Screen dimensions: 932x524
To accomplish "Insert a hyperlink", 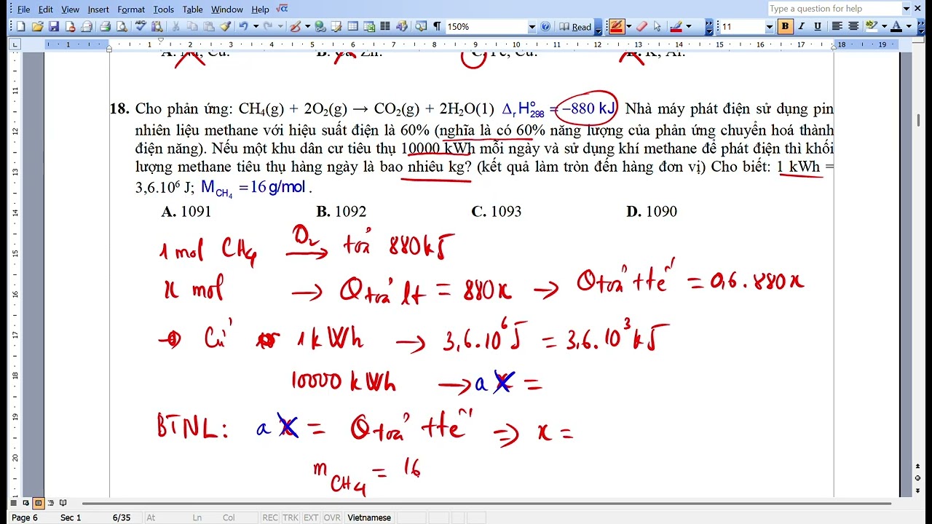I will pos(320,27).
